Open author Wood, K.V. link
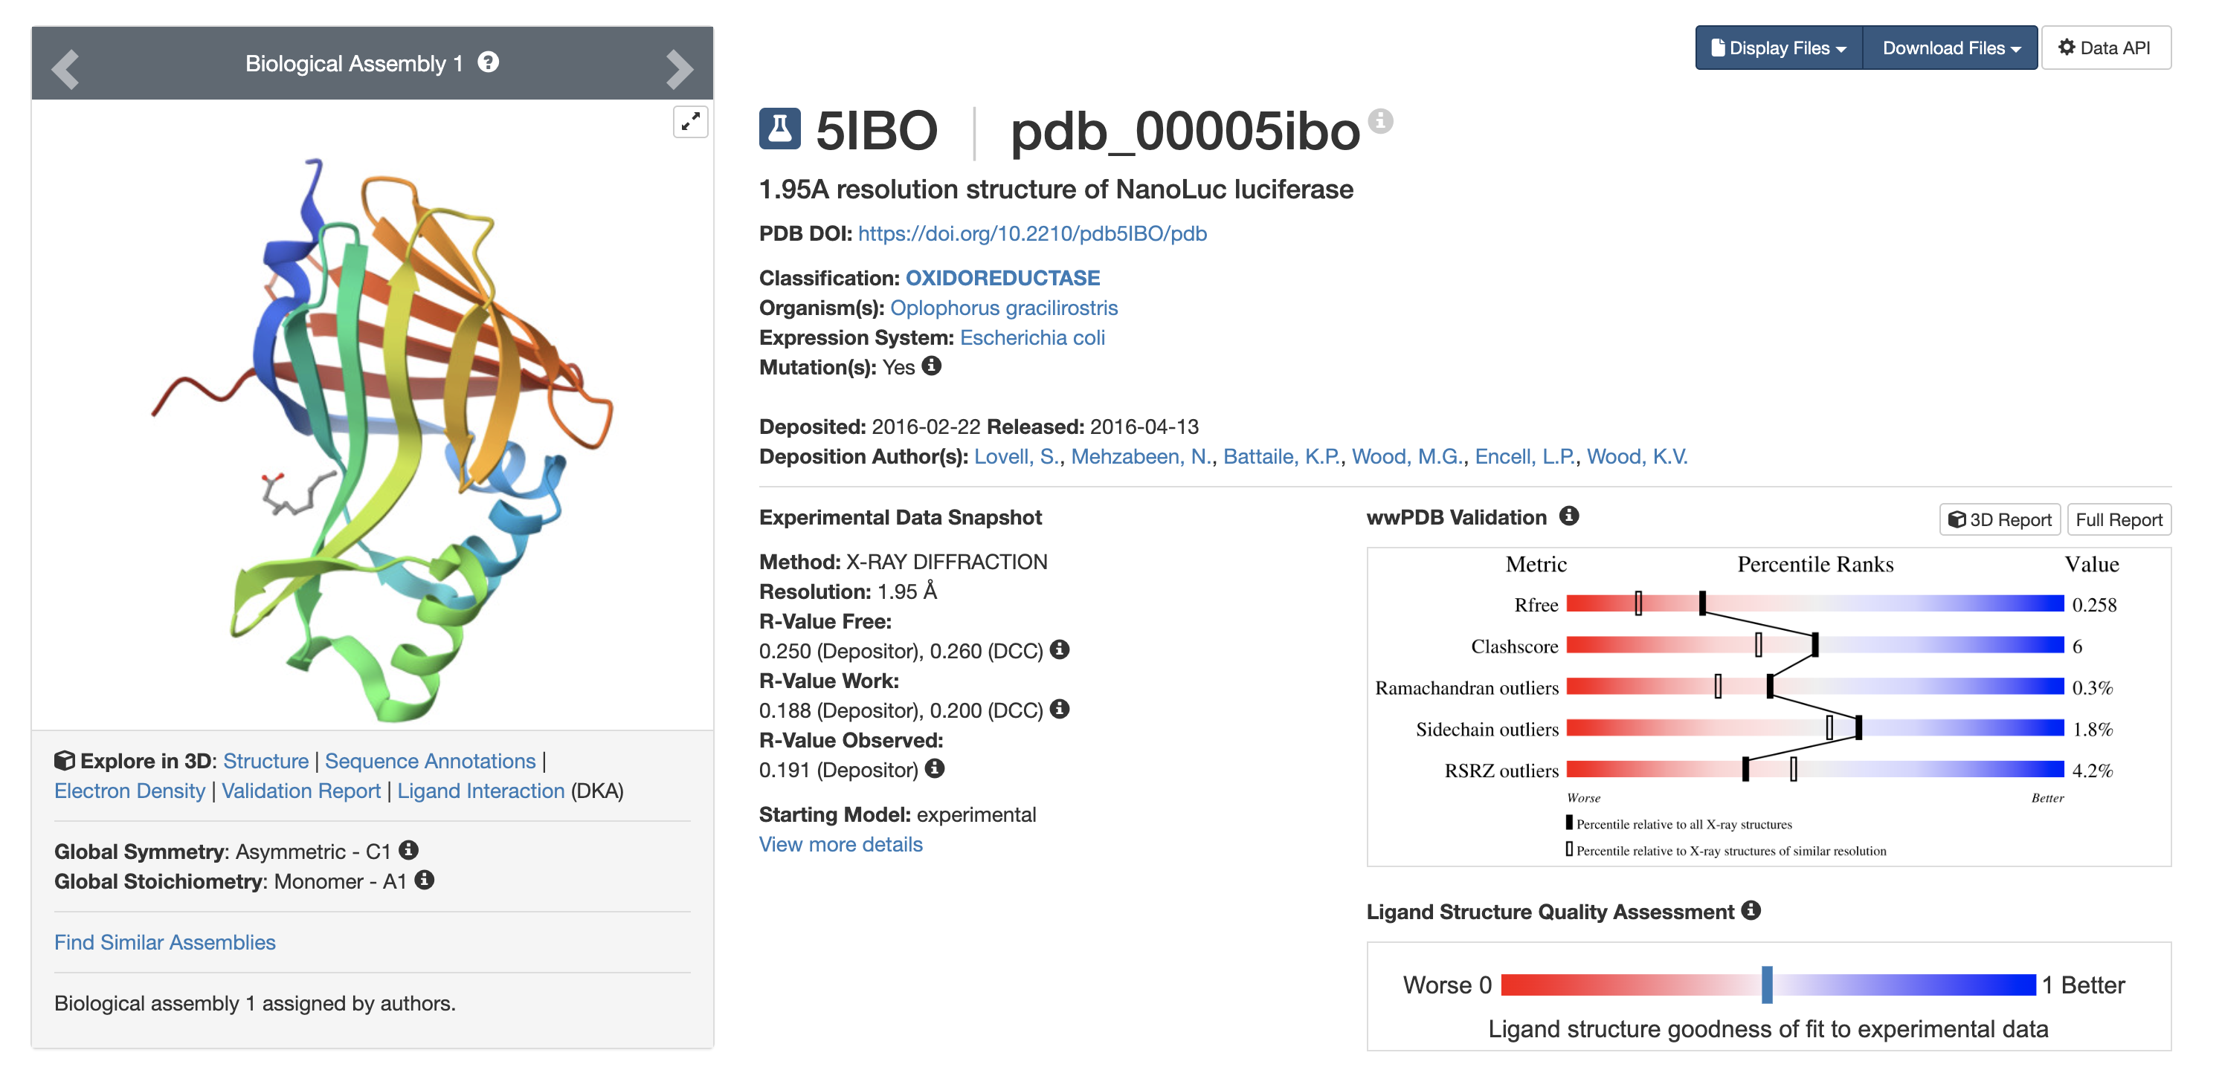 coord(1637,457)
